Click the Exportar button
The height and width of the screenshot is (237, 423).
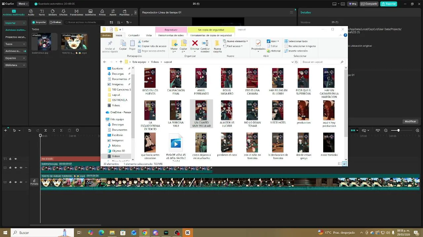[x=389, y=4]
